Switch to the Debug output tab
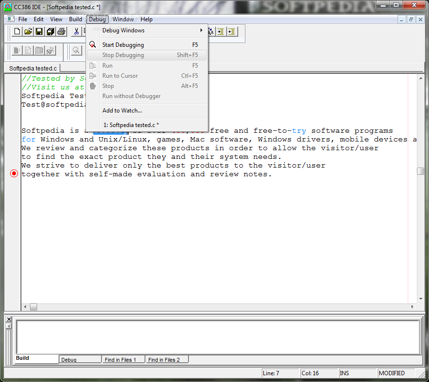This screenshot has width=429, height=382. [x=80, y=359]
